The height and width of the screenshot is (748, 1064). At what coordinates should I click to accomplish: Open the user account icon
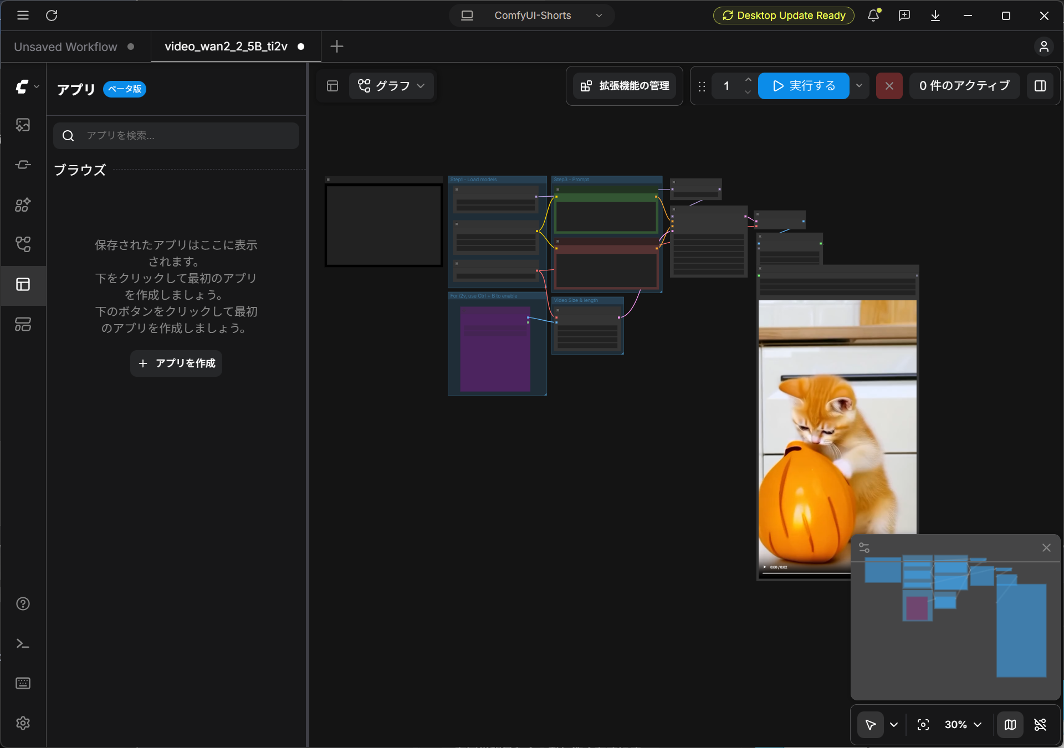1044,47
